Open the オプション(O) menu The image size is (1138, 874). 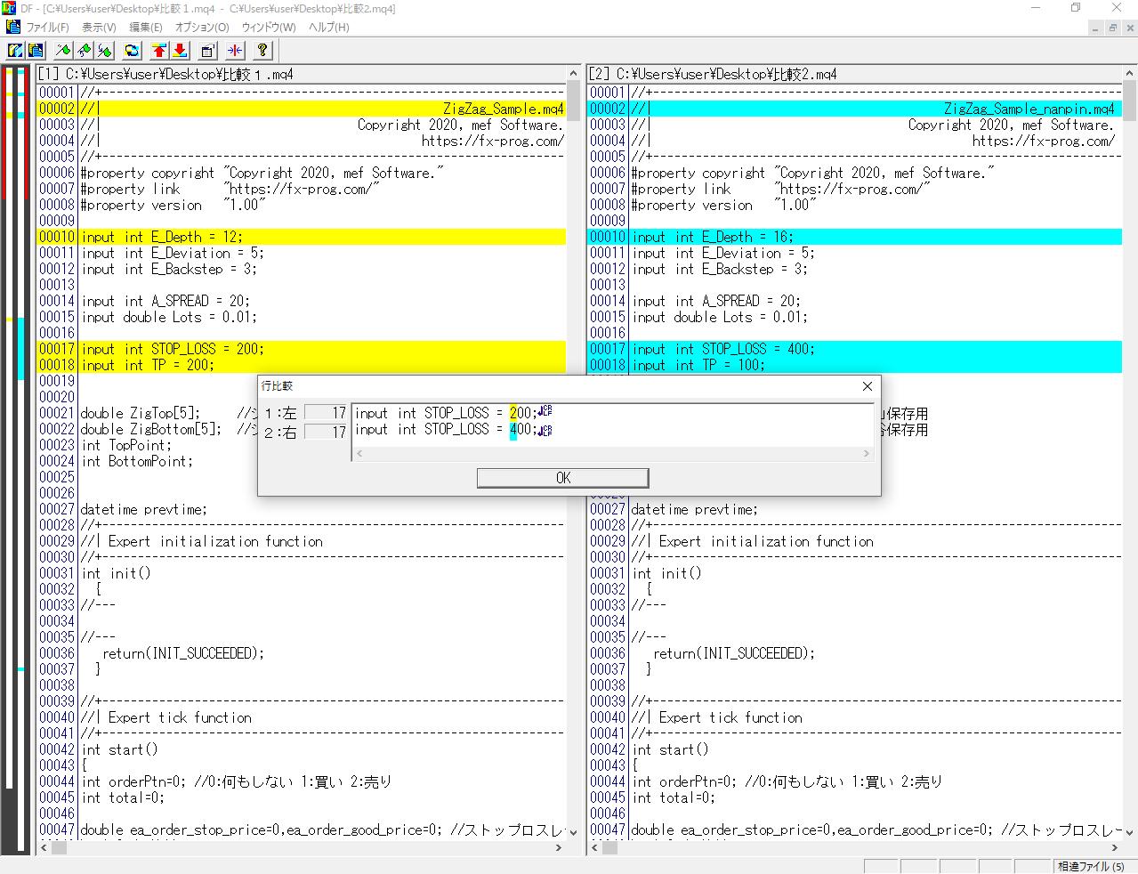click(201, 28)
